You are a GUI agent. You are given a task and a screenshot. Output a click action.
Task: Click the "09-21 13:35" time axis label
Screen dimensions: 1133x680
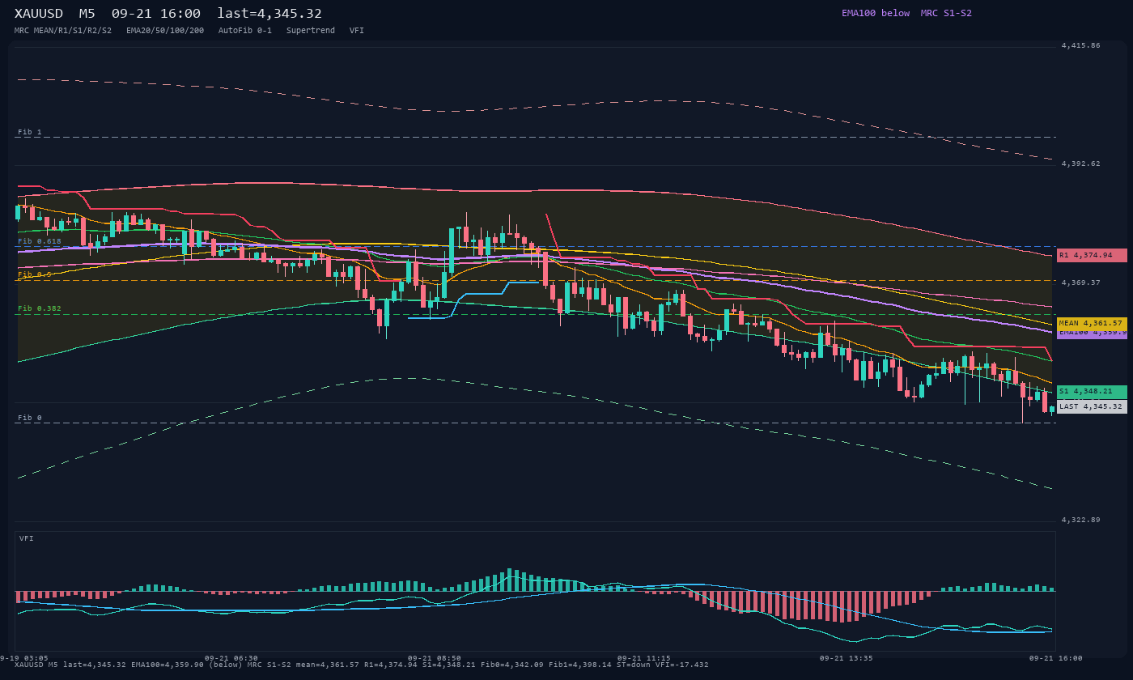[x=846, y=658]
